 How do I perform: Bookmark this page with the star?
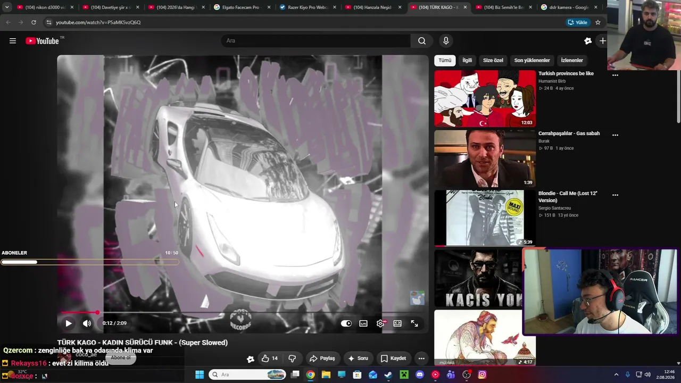(598, 22)
